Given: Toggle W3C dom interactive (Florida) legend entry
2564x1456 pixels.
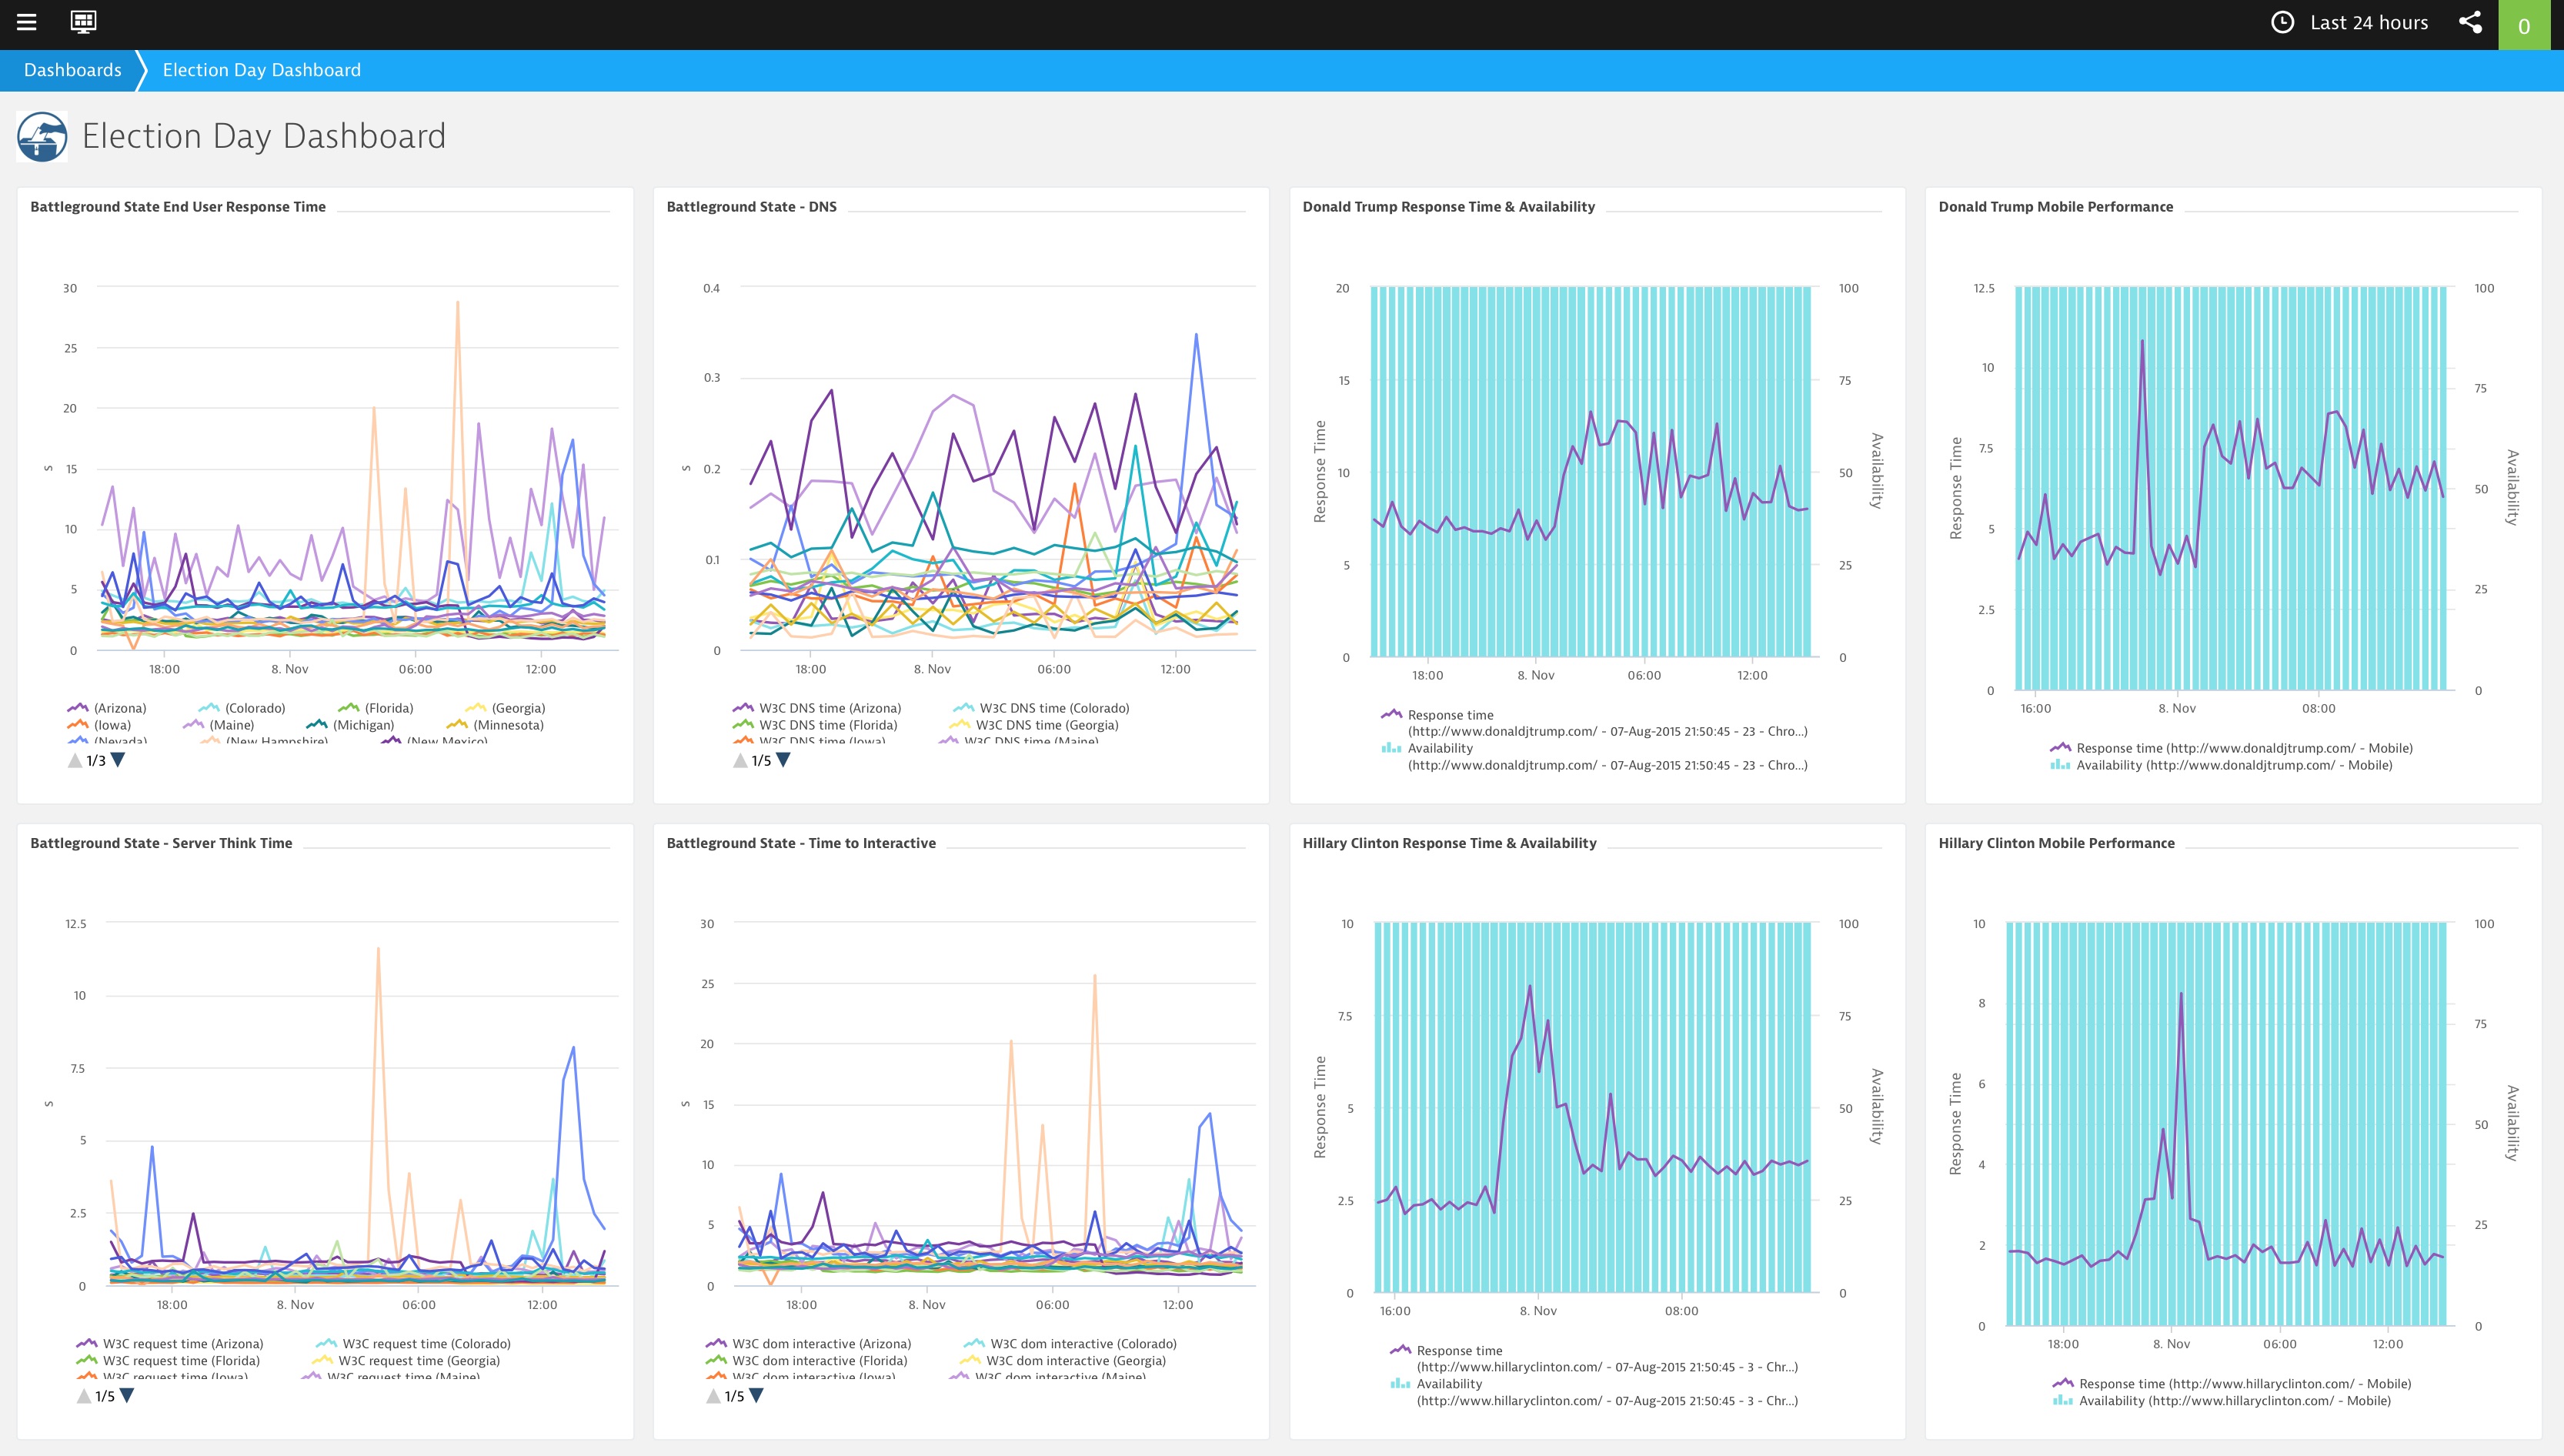Looking at the screenshot, I should [806, 1361].
